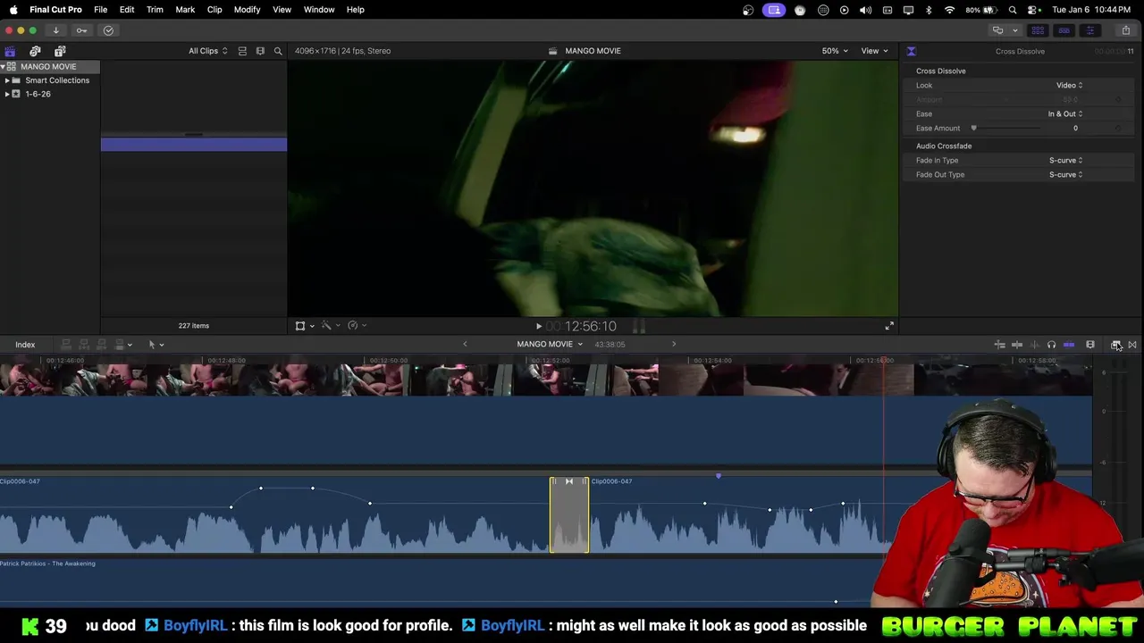Toggle skimming in timeline
Screen dimensions: 1144x643
pos(1017,345)
